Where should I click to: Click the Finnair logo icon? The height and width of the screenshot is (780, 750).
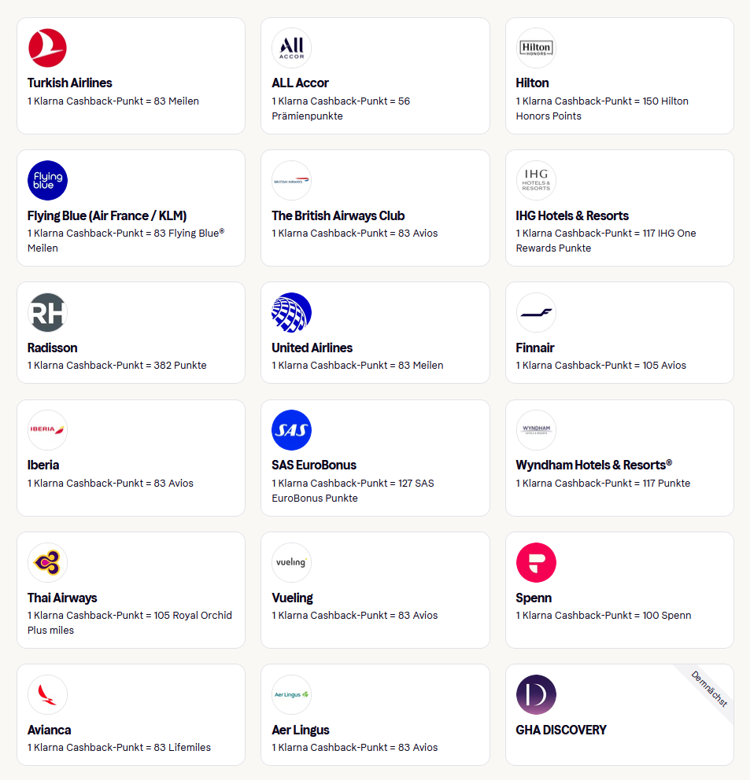[x=536, y=313]
